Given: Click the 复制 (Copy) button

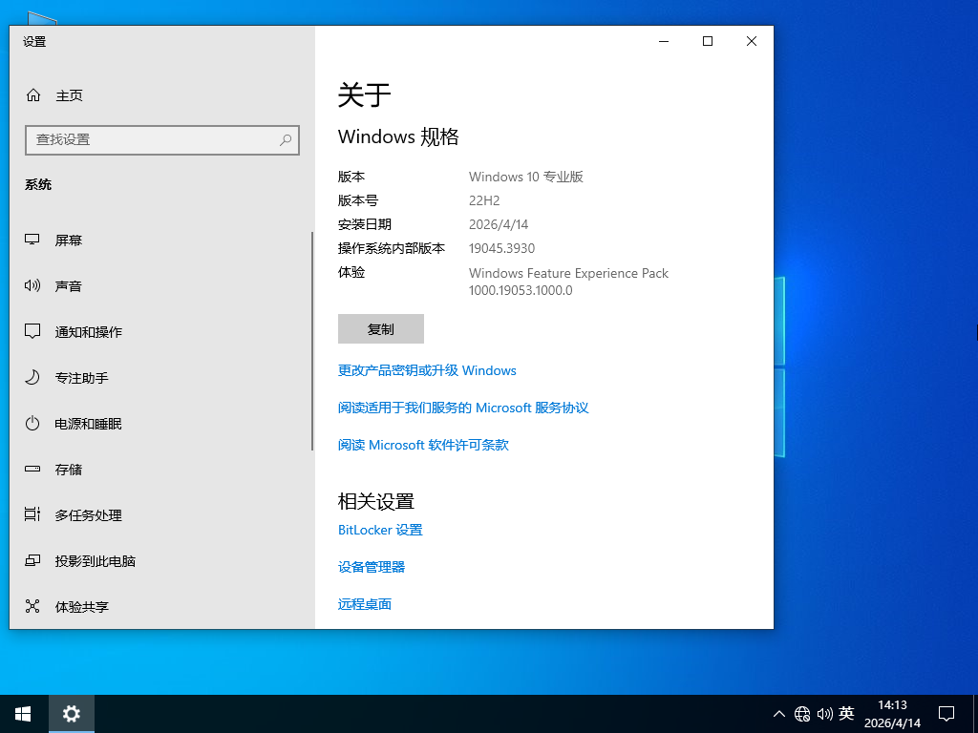Looking at the screenshot, I should coord(380,328).
